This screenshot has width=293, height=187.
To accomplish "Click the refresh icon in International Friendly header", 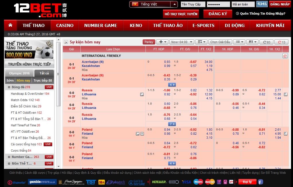I will [x=285, y=56].
